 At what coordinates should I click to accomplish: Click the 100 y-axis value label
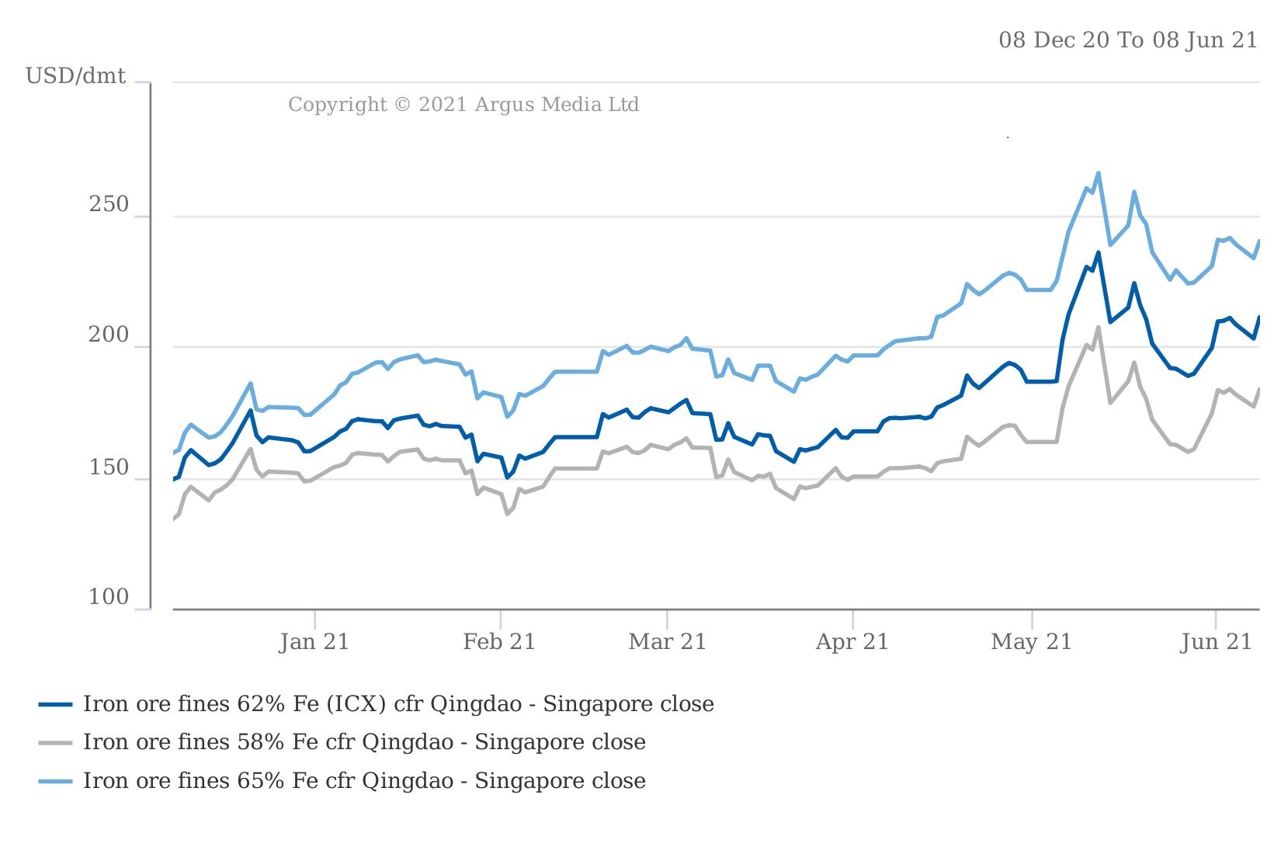109,597
